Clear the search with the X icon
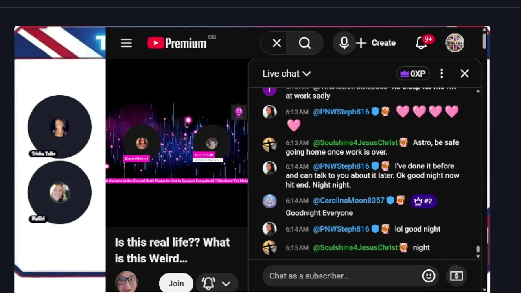This screenshot has width=521, height=293. click(x=277, y=43)
